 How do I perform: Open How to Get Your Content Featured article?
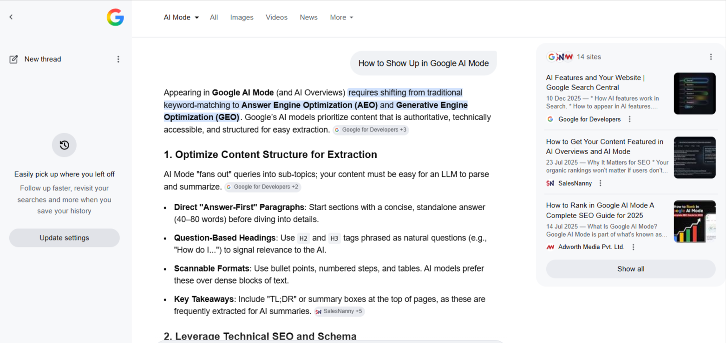coord(605,147)
